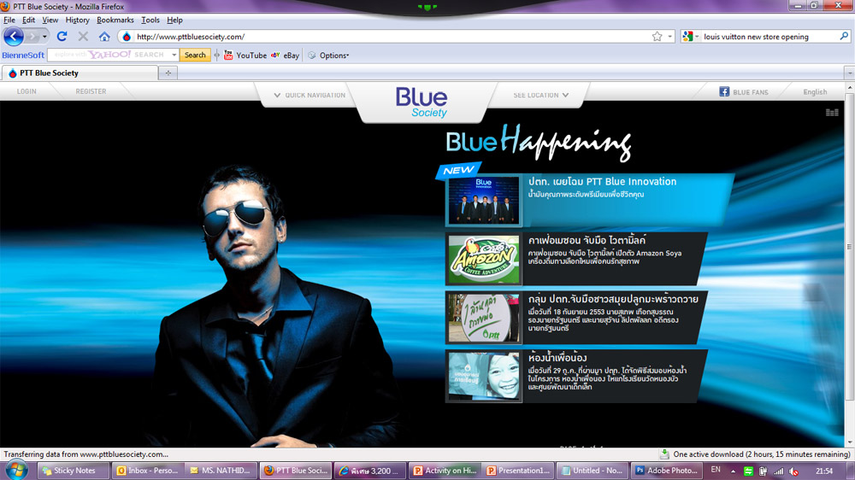Click the Google search input field
The image size is (855, 480).
[x=769, y=37]
